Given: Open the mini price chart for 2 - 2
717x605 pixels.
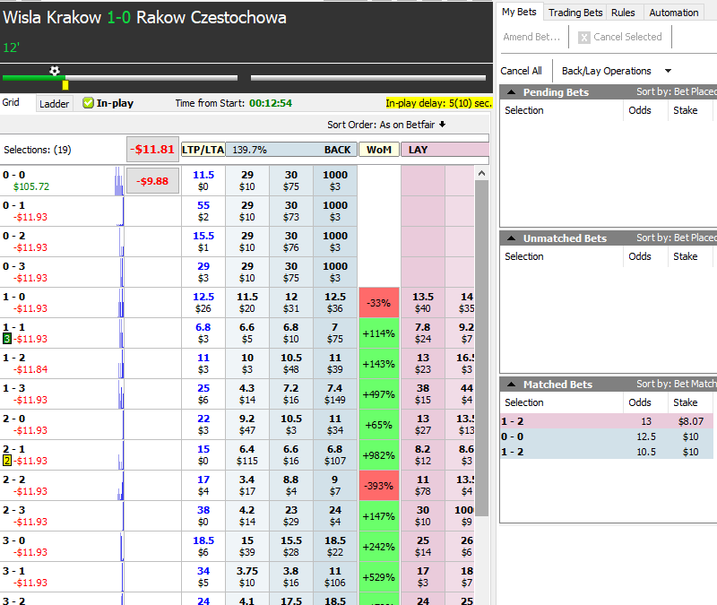Looking at the screenshot, I should 121,486.
